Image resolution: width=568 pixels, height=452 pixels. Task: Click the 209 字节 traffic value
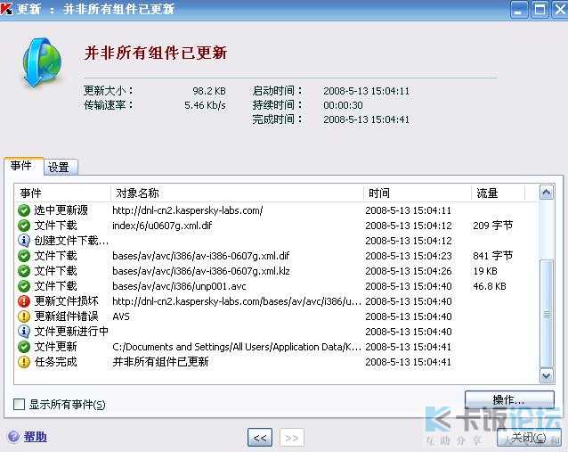492,226
